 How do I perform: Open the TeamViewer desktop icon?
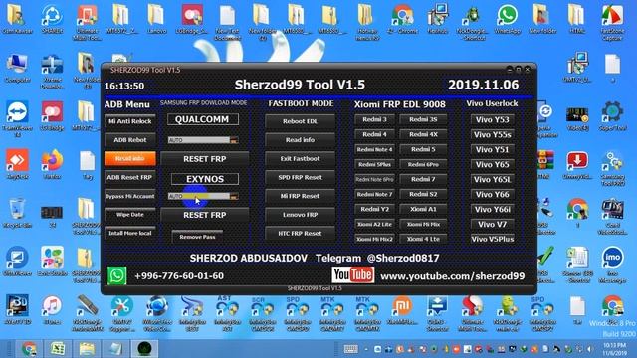(x=17, y=118)
